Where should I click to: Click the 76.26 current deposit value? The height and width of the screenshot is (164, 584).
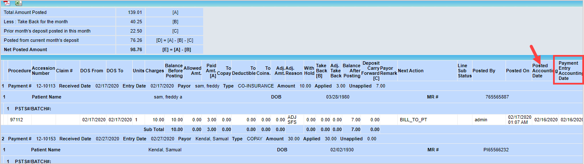136,40
